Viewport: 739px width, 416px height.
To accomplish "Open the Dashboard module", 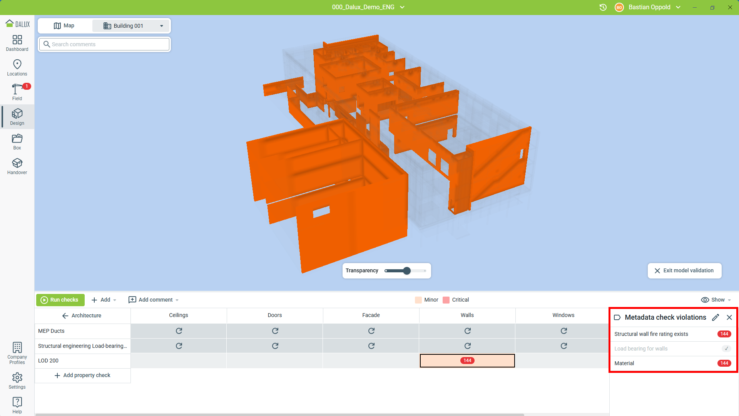I will pos(17,43).
